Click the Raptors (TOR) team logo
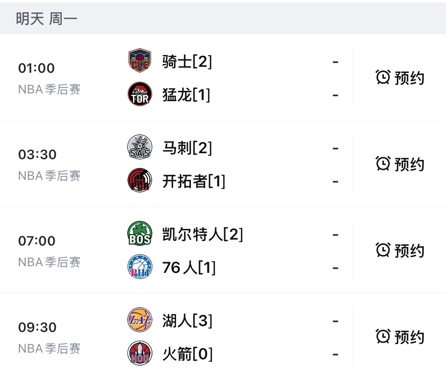 [x=139, y=94]
